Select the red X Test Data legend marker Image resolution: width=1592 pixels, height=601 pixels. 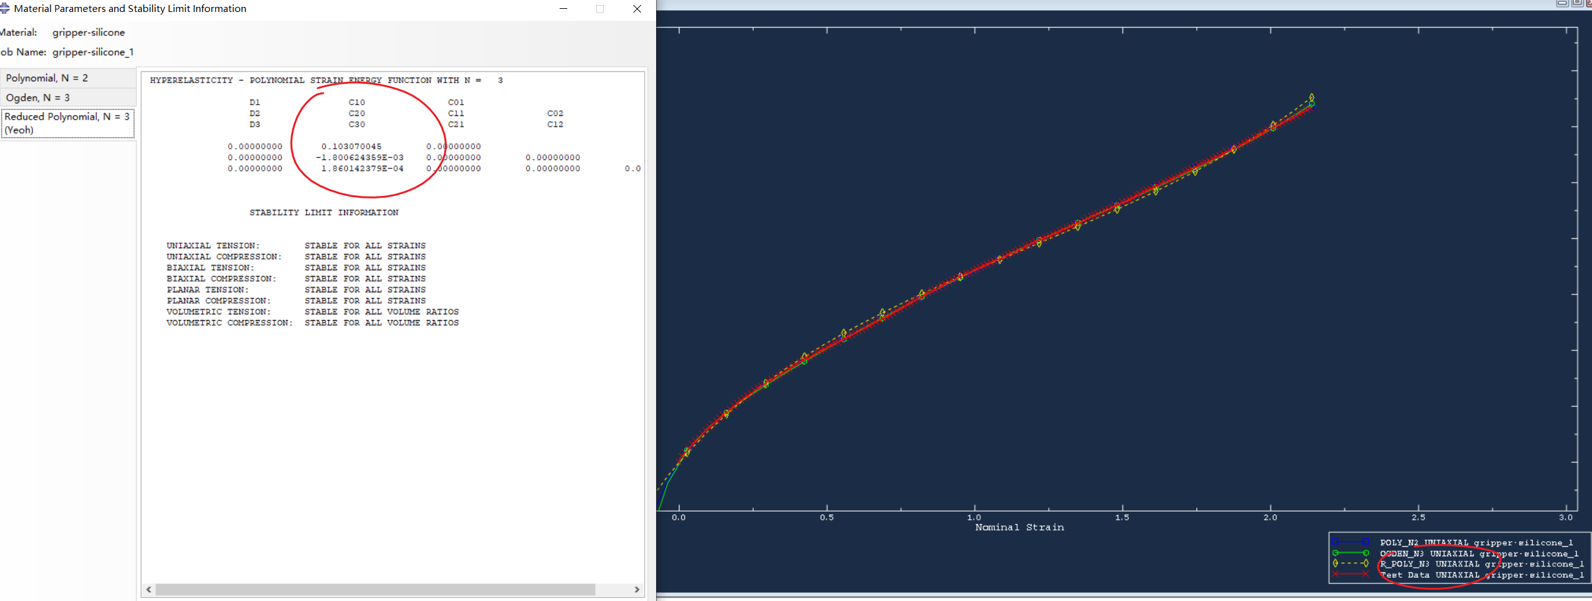coord(1350,575)
